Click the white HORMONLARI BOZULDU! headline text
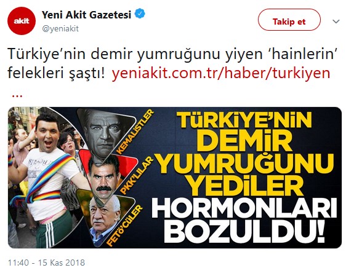Viewport: 346px width, 273px height. tap(244, 220)
